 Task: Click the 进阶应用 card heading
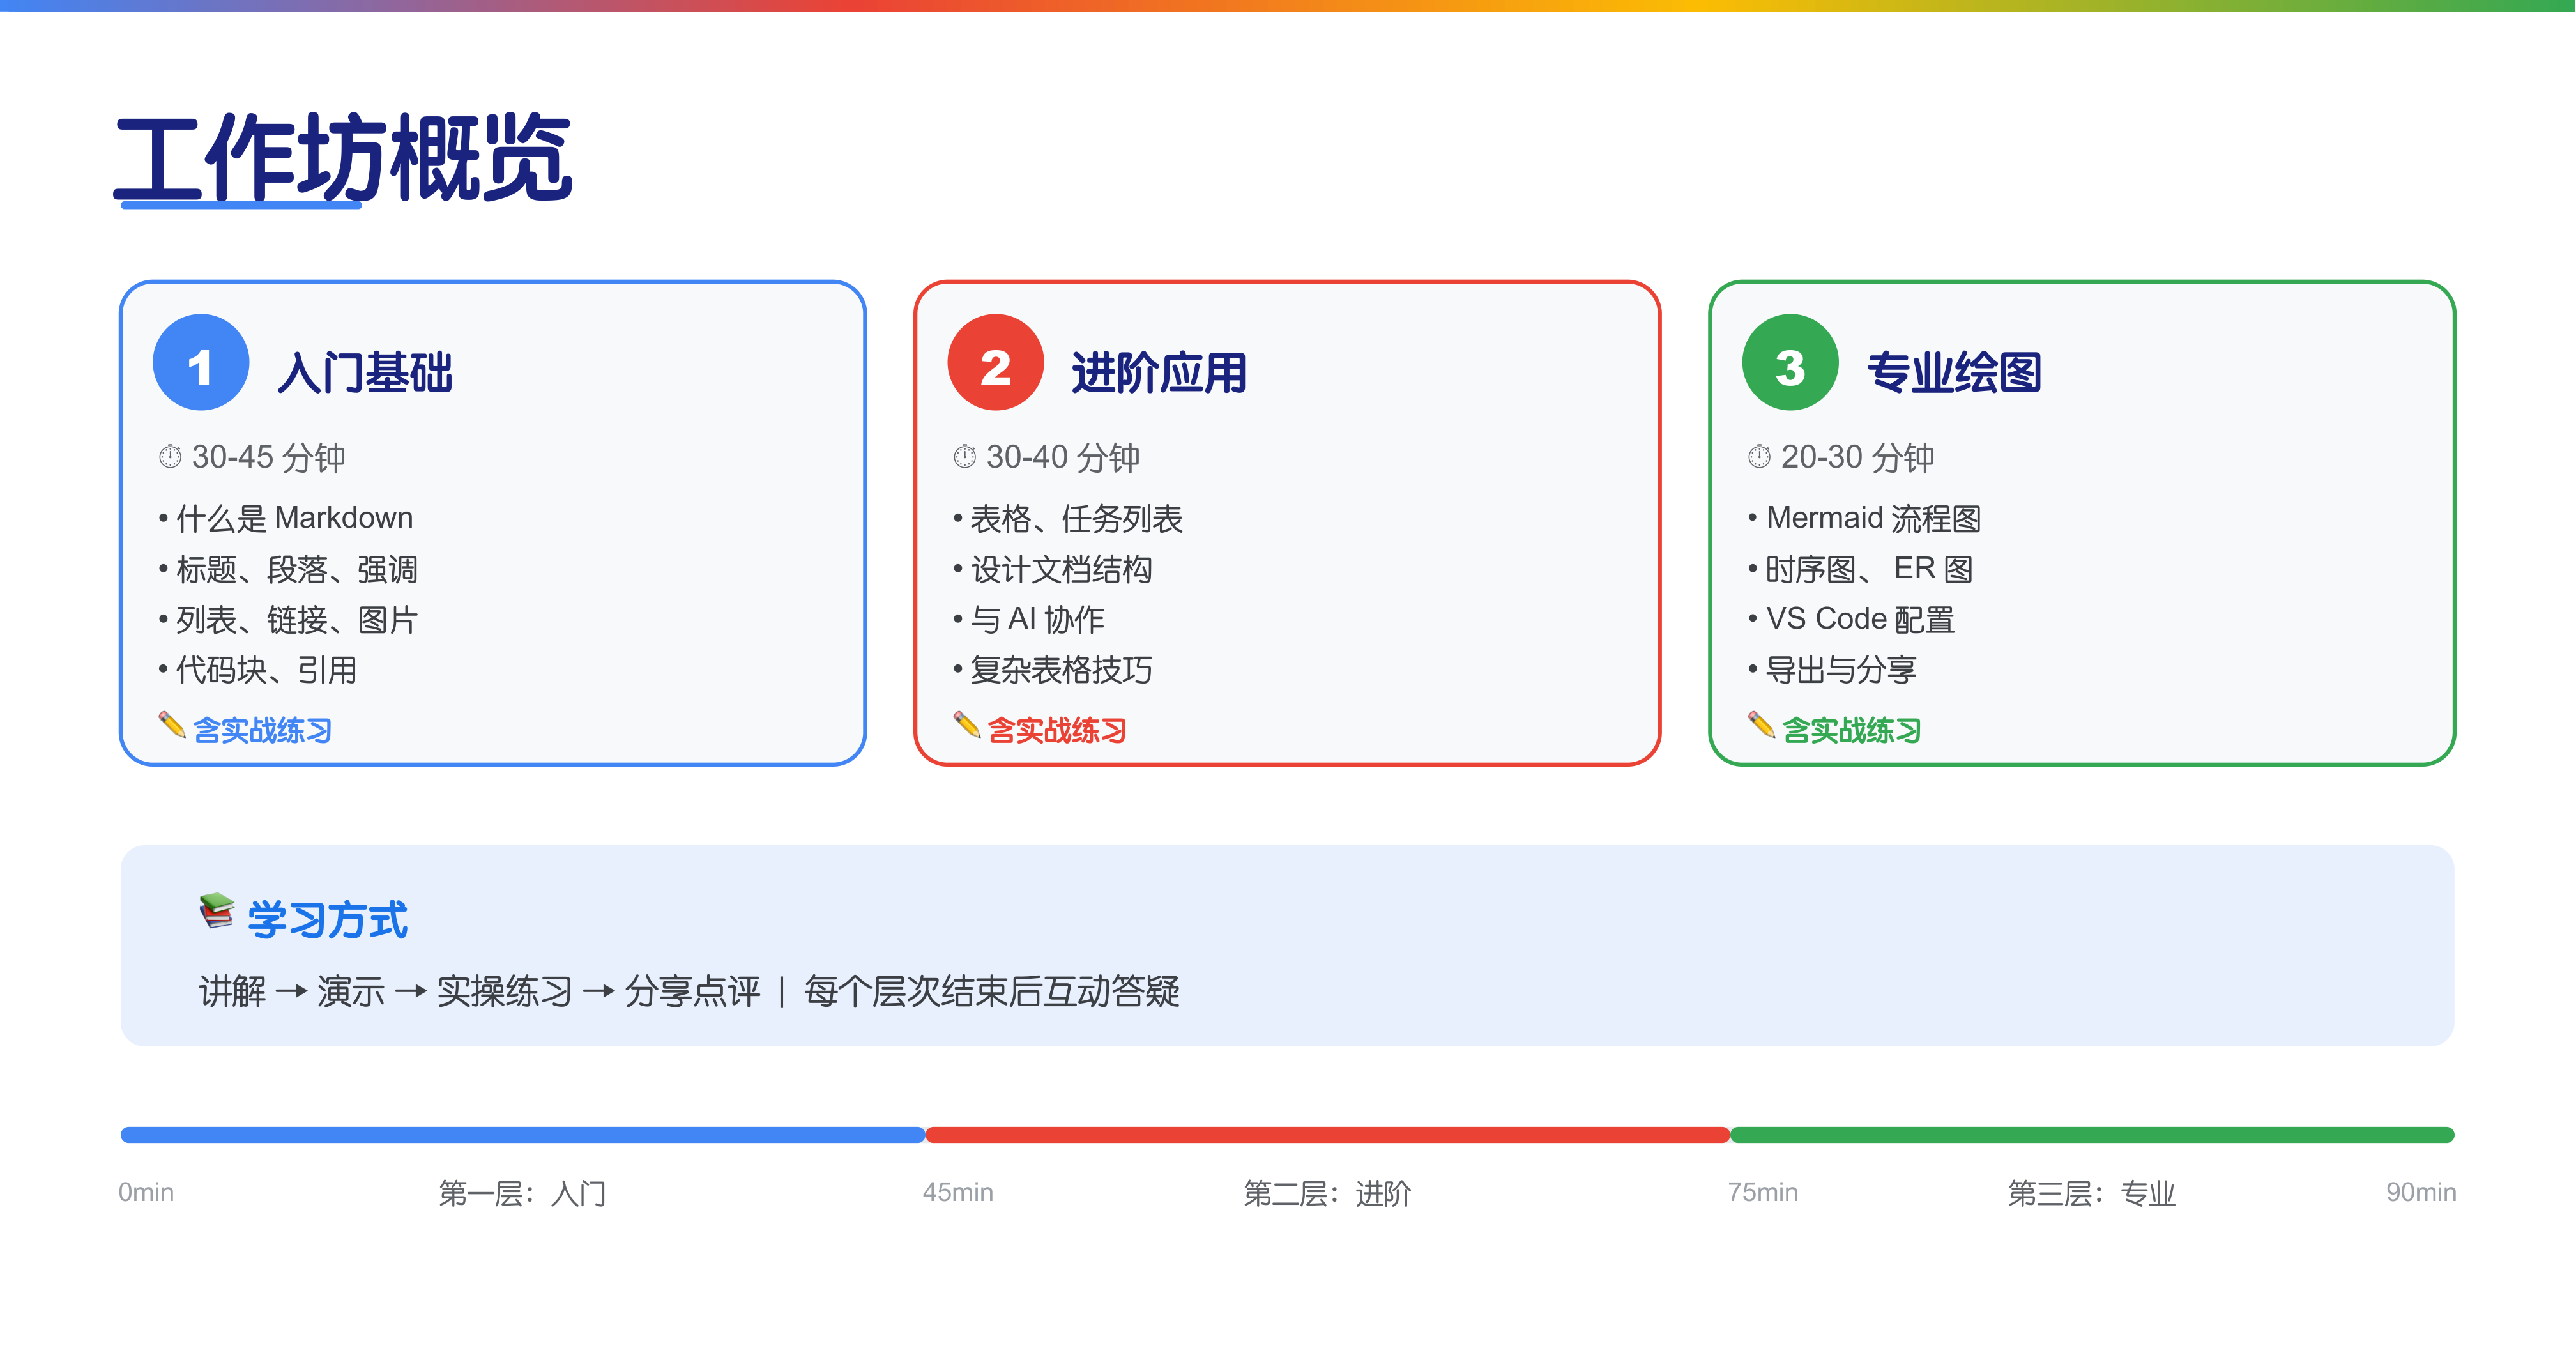(1159, 372)
